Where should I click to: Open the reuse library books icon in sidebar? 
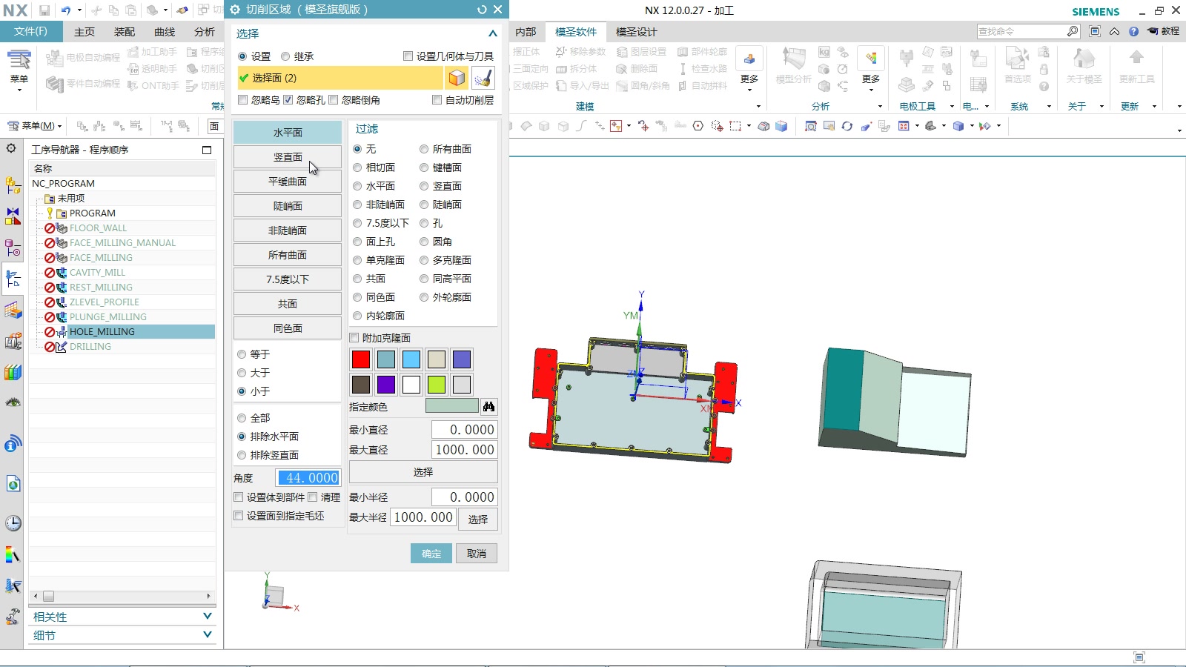[13, 372]
